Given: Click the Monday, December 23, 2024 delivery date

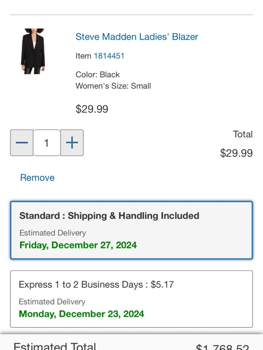Looking at the screenshot, I should pyautogui.click(x=81, y=314).
